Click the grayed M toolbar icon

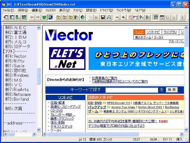click(97, 17)
